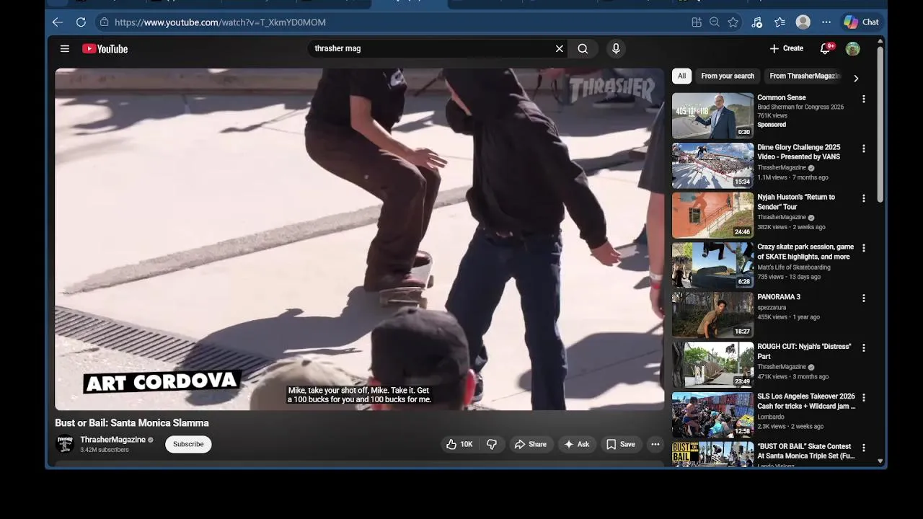Open options for Crazy skate park video

click(x=863, y=248)
